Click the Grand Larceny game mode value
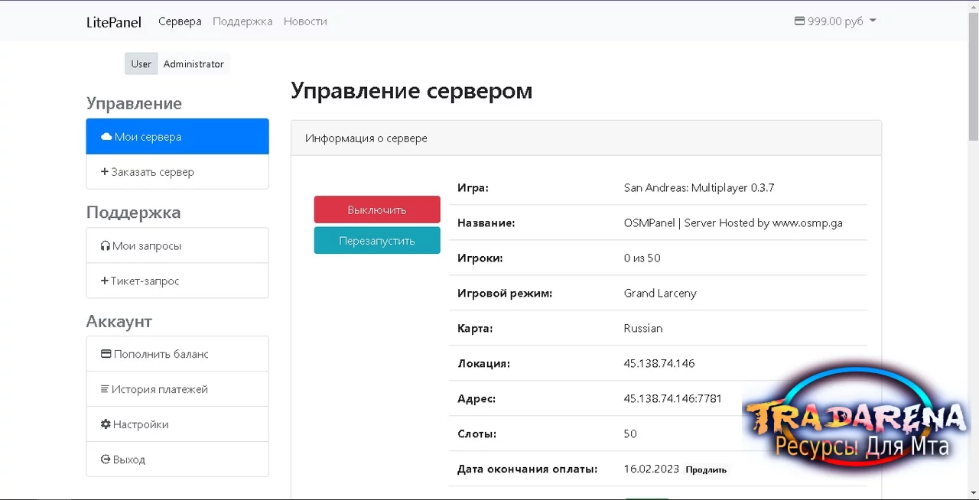This screenshot has width=979, height=500. click(x=660, y=293)
